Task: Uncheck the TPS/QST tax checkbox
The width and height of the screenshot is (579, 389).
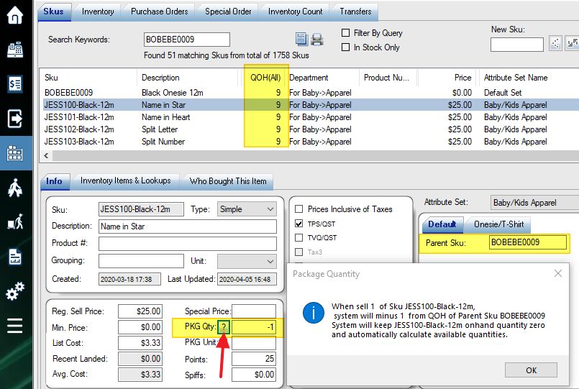Action: coord(298,224)
